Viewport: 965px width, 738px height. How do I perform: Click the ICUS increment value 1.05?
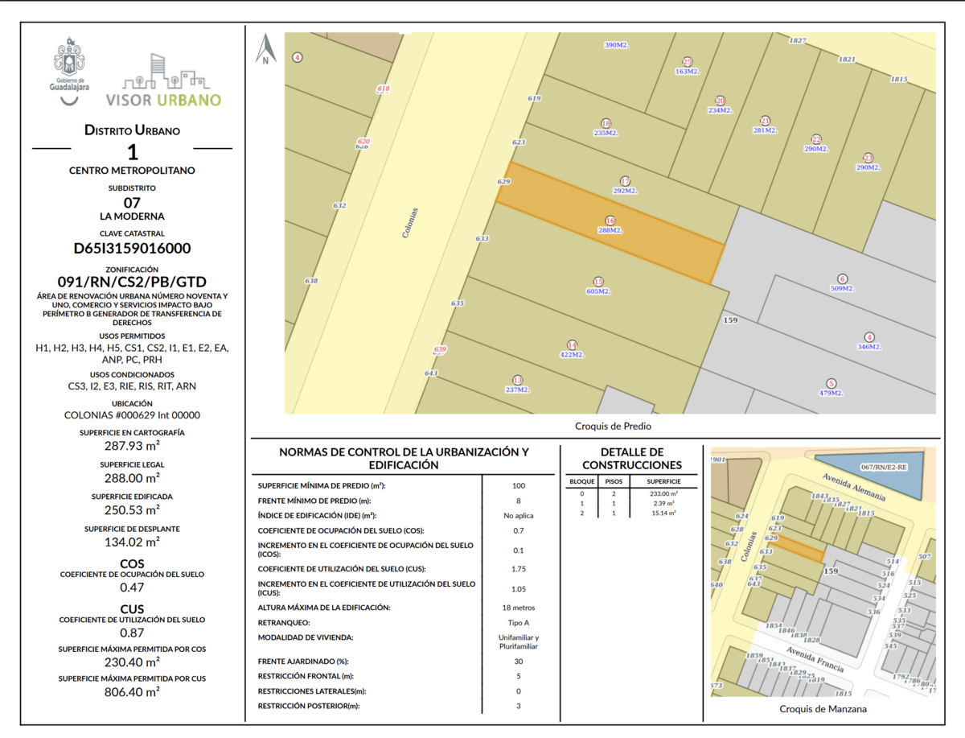pos(519,588)
